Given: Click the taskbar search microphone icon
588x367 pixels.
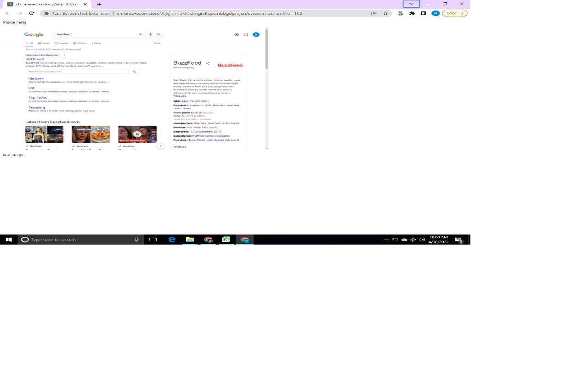Looking at the screenshot, I should pyautogui.click(x=136, y=239).
